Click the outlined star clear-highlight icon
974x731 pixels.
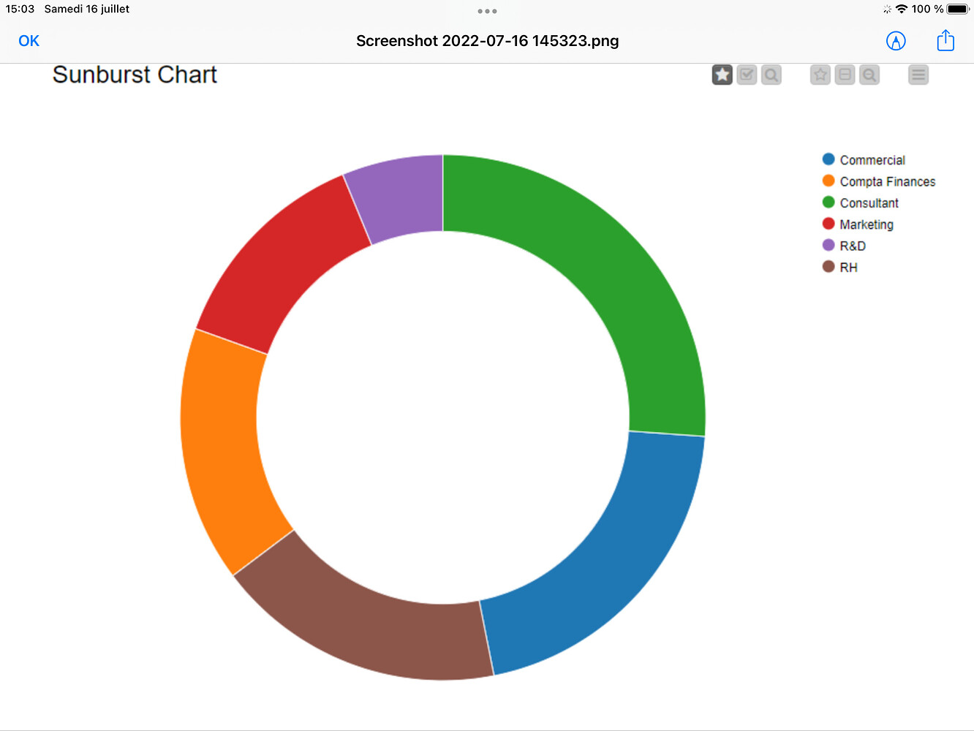820,75
